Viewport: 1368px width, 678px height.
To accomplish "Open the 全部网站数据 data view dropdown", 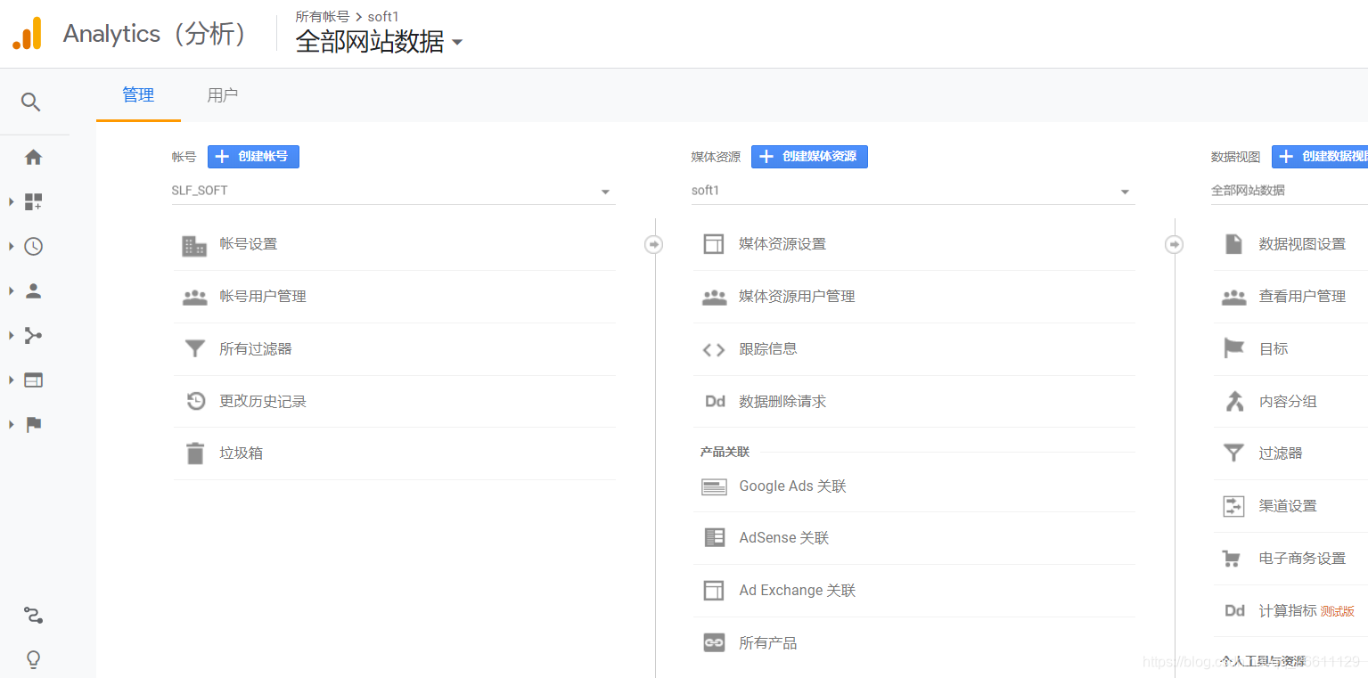I will click(x=1289, y=191).
